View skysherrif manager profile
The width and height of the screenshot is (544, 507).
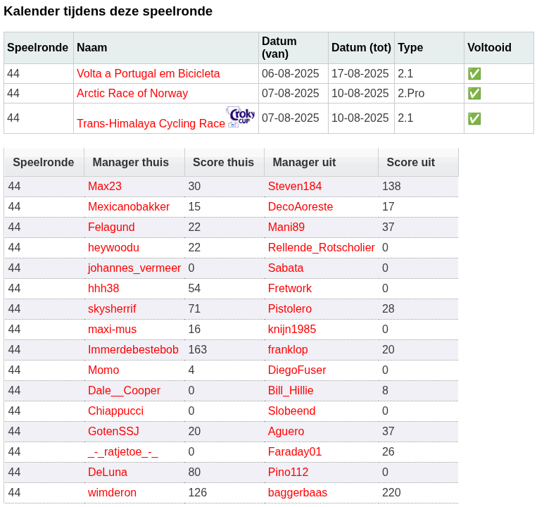(112, 308)
